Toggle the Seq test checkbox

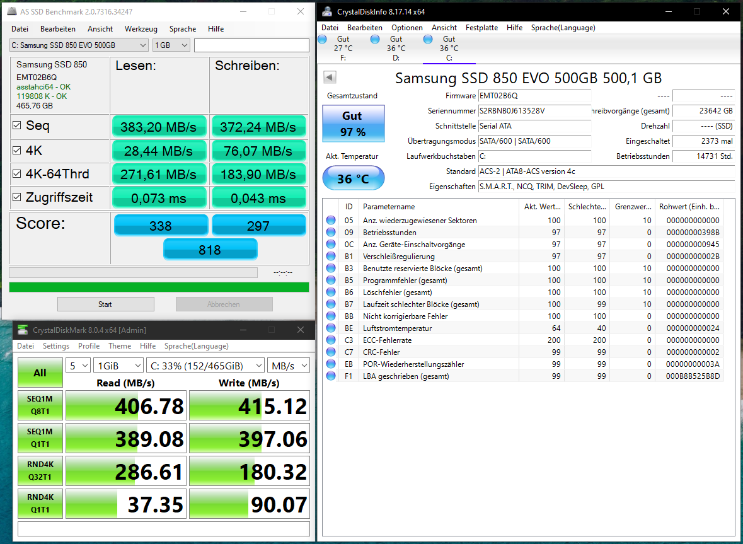click(16, 125)
